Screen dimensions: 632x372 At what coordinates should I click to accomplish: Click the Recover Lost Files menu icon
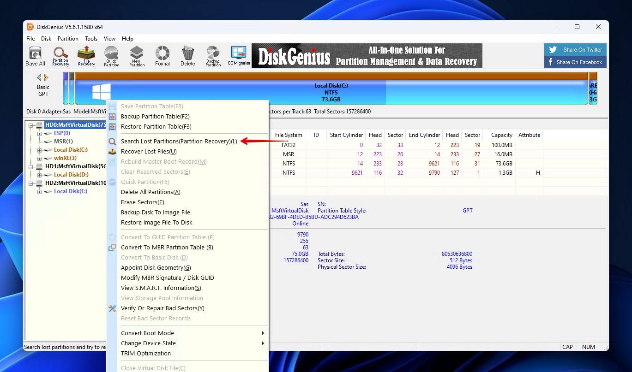pos(112,152)
